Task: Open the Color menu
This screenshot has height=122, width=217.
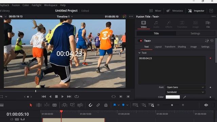Action: [x=26, y=5]
